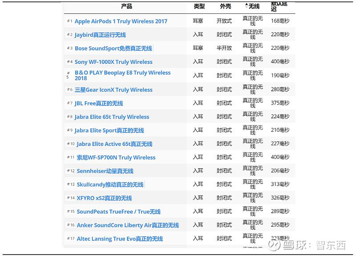356x256 pixels.
Task: Open the Jaybird真正运行无线 product link
Action: point(100,35)
